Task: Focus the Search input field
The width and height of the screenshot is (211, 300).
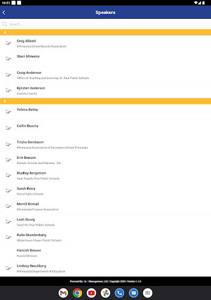Action: click(105, 24)
